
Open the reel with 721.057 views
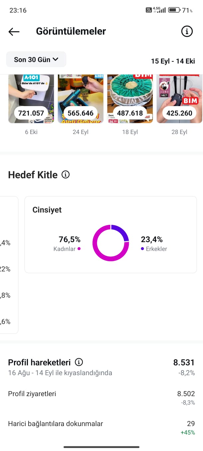pyautogui.click(x=31, y=99)
